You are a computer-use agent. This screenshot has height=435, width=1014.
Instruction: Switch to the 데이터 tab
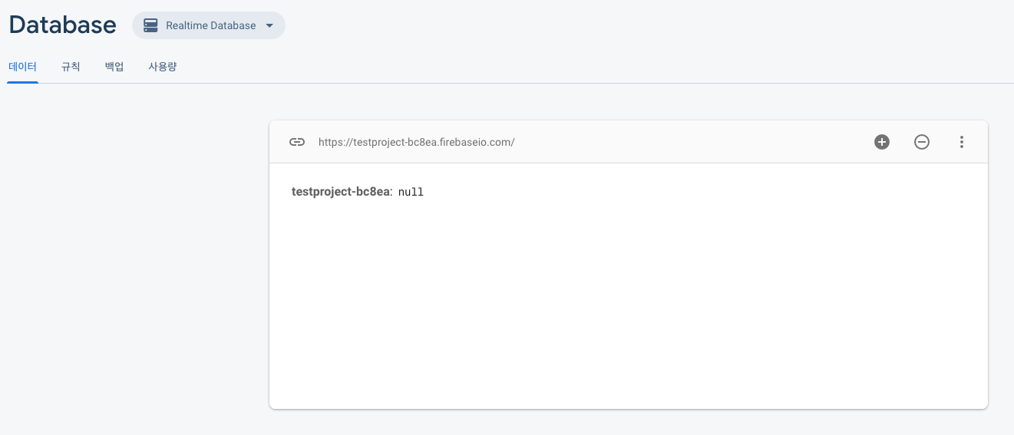pyautogui.click(x=22, y=67)
